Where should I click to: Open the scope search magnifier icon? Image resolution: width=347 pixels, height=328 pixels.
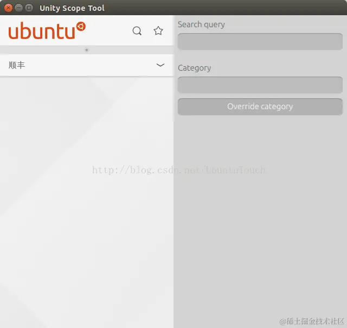137,31
